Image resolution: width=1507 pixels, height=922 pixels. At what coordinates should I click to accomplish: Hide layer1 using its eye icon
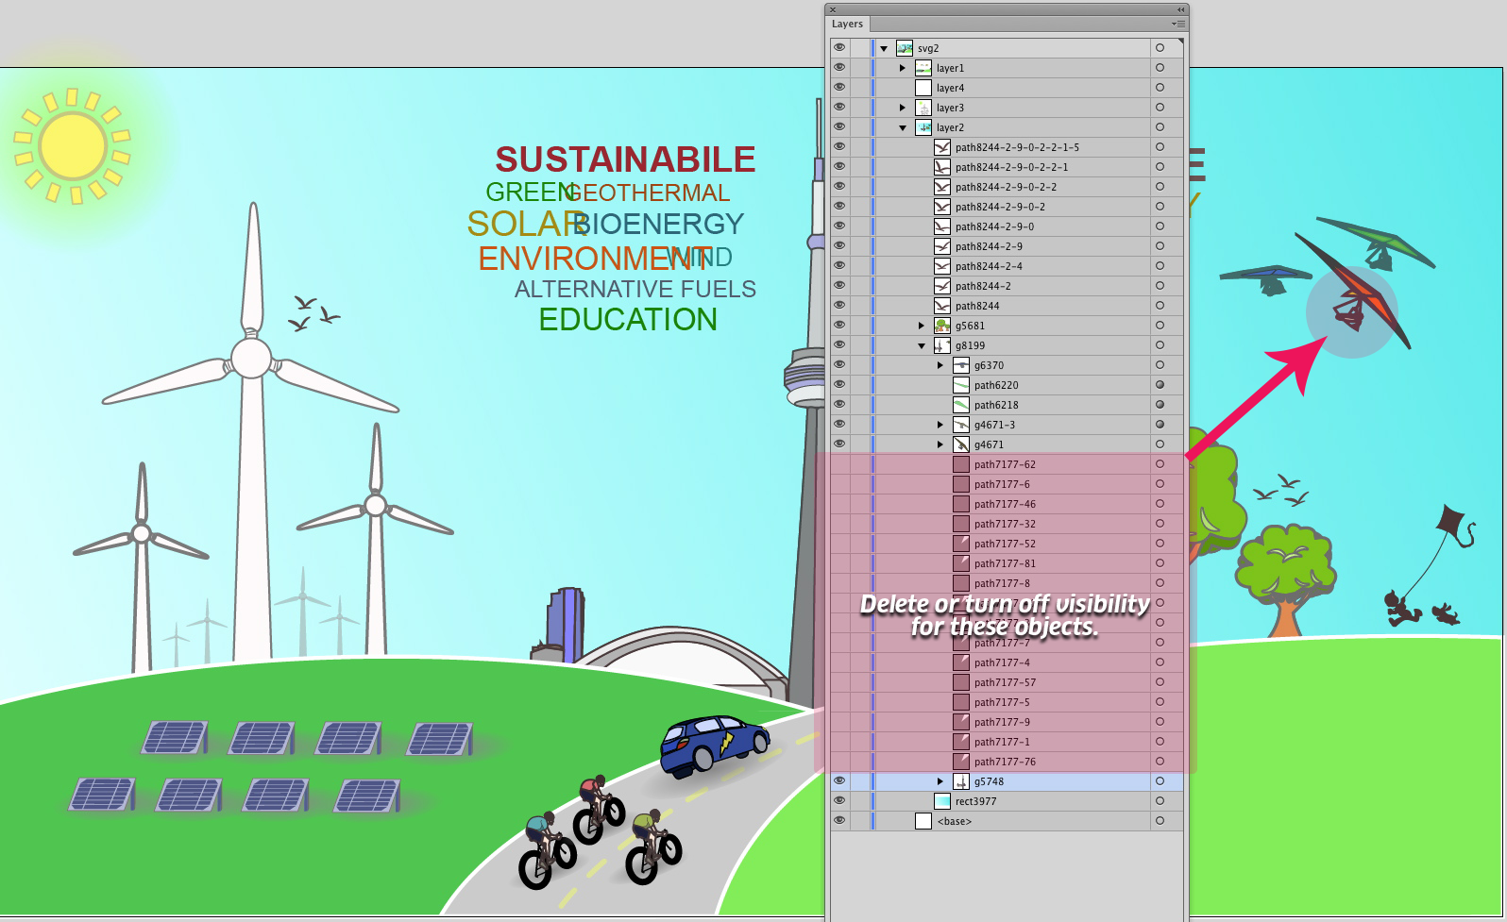(839, 67)
